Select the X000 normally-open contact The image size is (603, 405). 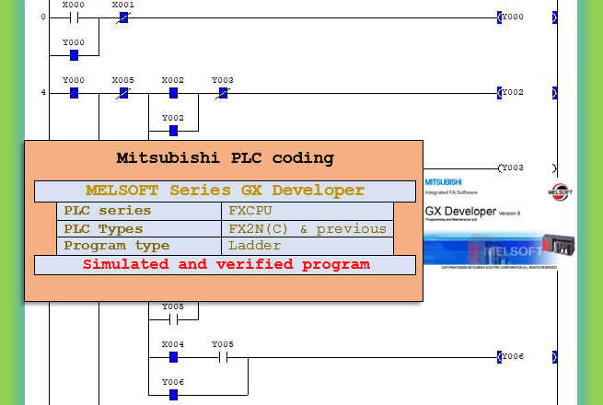[x=74, y=17]
